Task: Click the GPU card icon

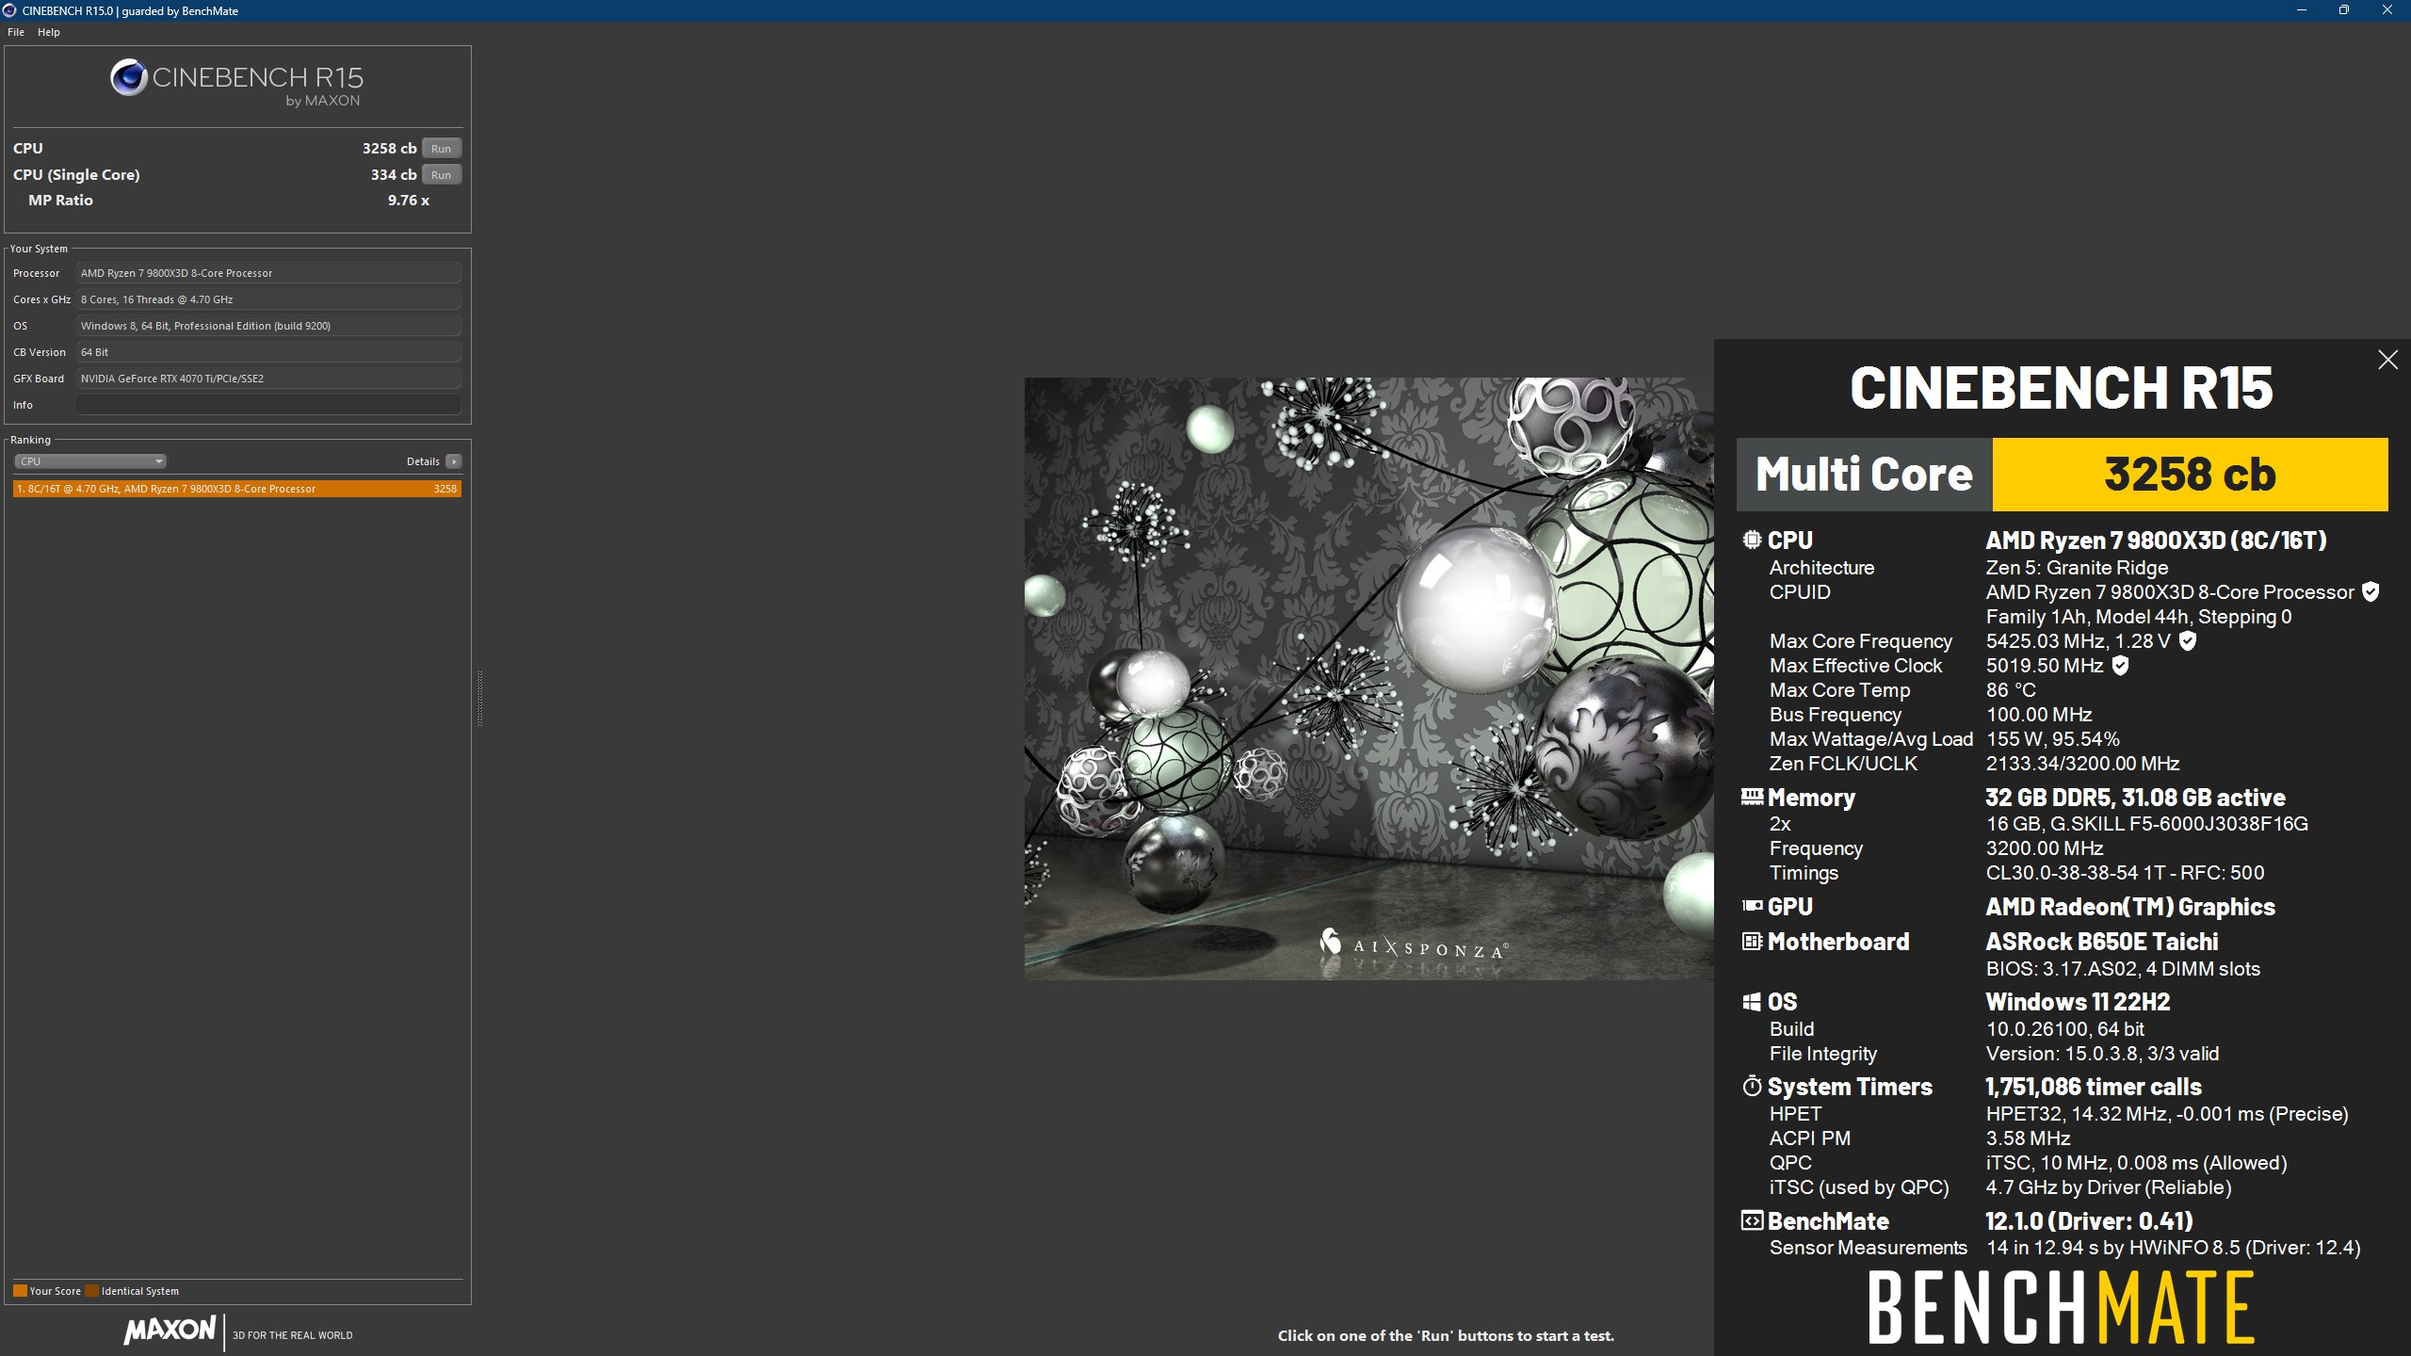Action: (1752, 906)
